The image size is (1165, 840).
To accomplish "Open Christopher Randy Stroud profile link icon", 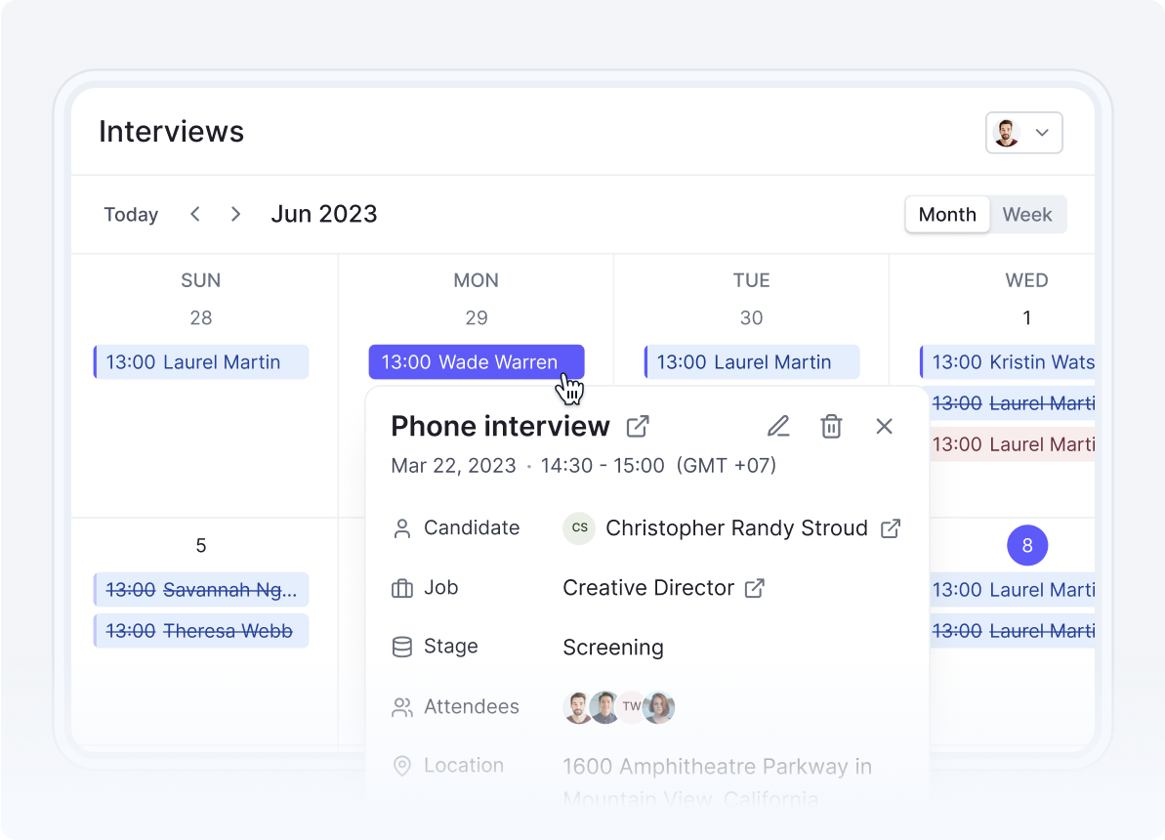I will [890, 528].
